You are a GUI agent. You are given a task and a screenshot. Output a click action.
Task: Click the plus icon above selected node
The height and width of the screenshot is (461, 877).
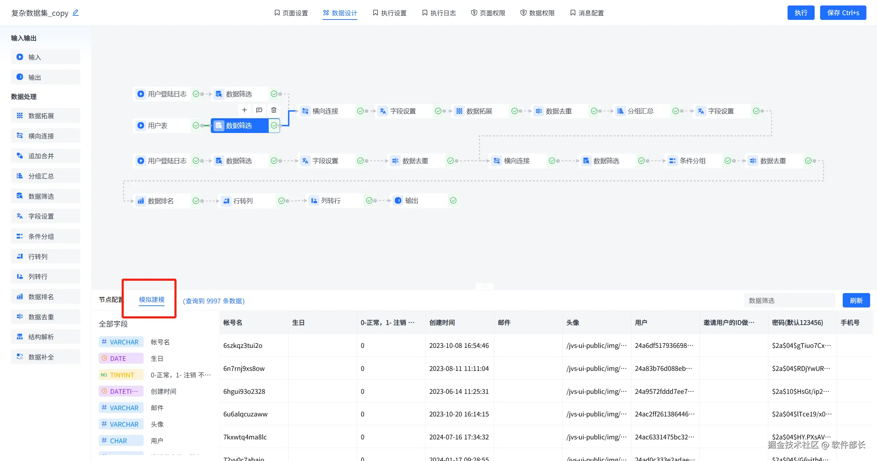coord(244,110)
